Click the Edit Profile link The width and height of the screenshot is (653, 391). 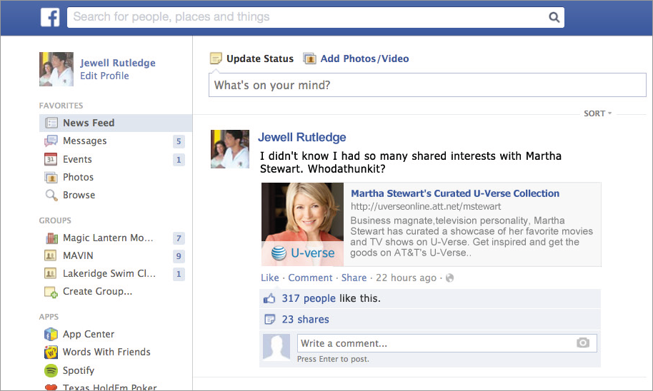click(104, 76)
